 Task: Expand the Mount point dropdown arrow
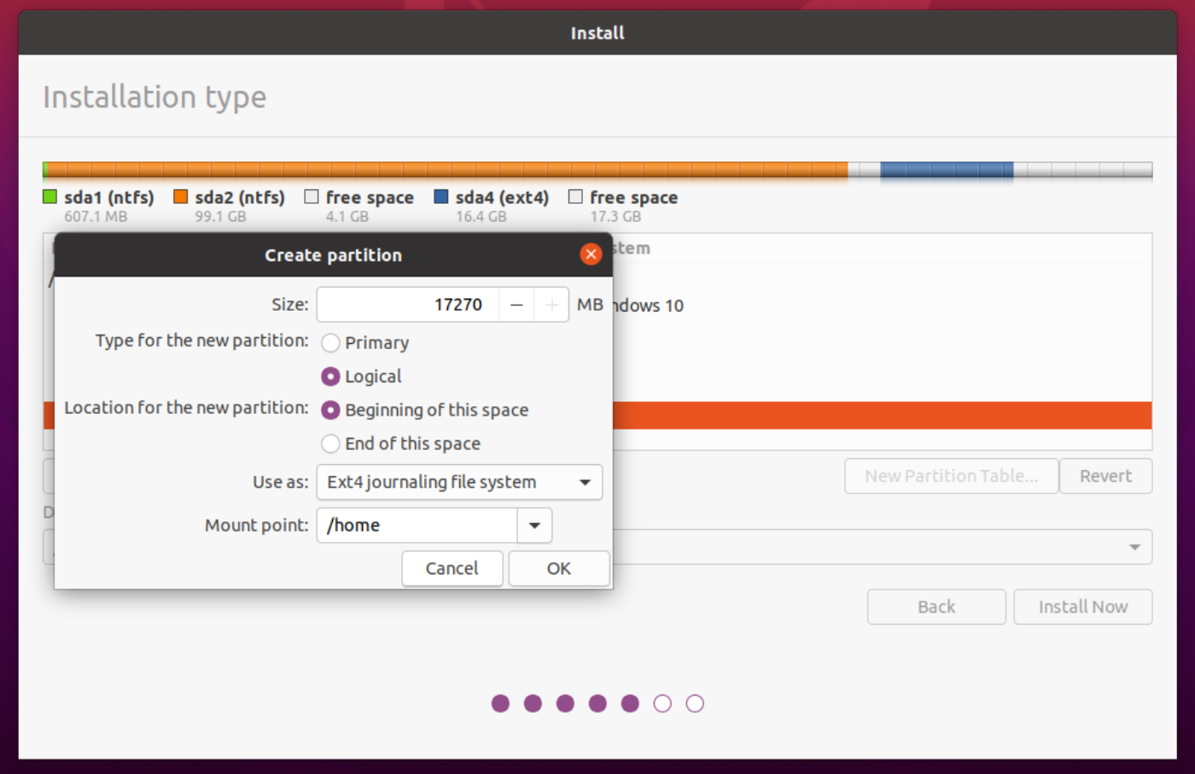[x=534, y=525]
